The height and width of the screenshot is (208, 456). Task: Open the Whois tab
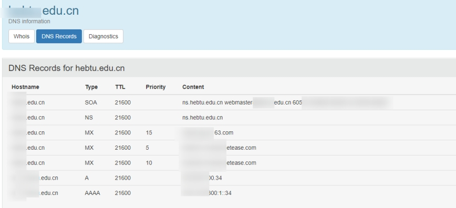pos(22,36)
